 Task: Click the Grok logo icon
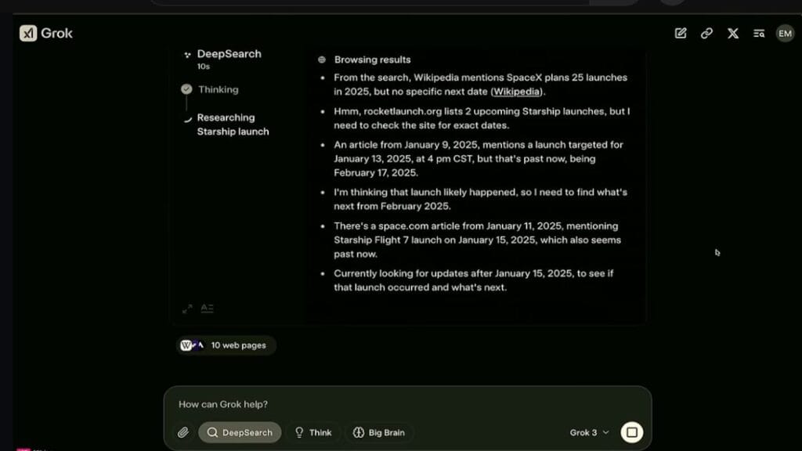28,33
